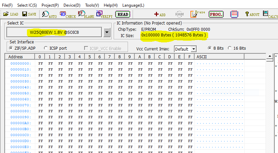Click the Erase chip icon
This screenshot has width=278, height=153.
click(198, 14)
